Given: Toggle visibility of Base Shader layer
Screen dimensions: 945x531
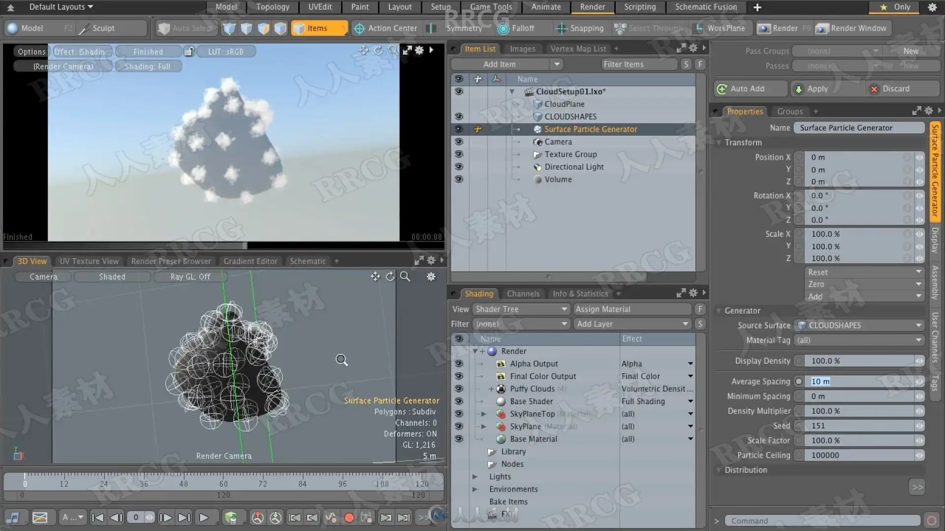Looking at the screenshot, I should click(459, 401).
